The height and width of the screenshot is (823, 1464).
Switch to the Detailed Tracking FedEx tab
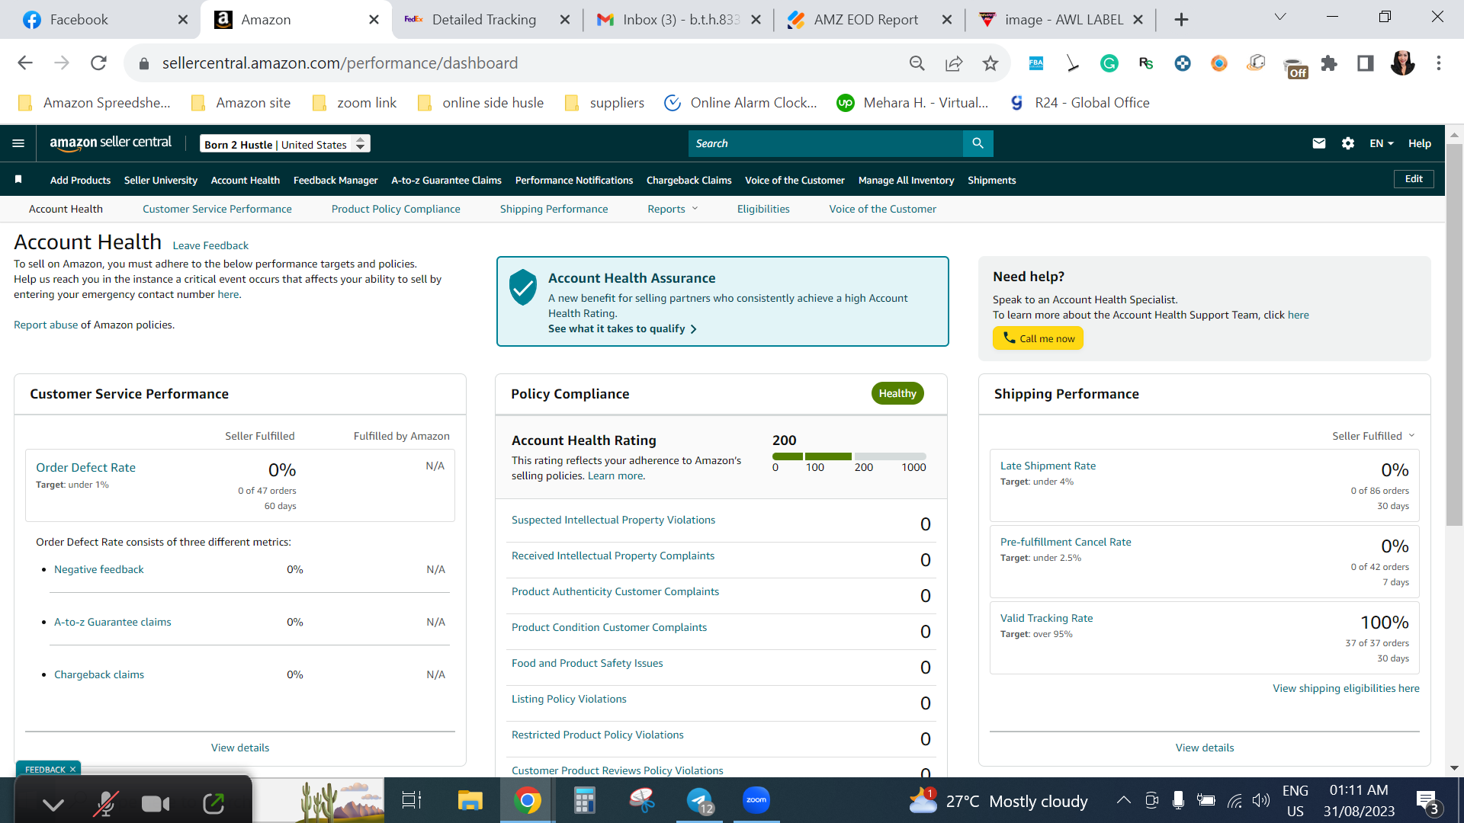click(483, 20)
